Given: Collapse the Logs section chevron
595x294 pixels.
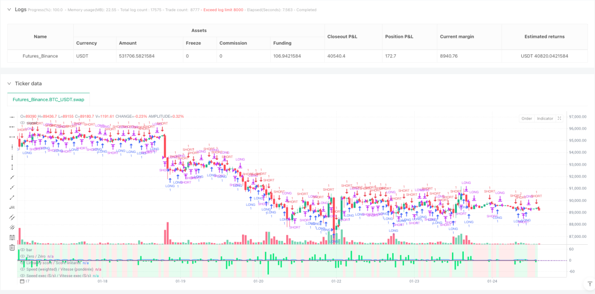Looking at the screenshot, I should click(x=9, y=9).
